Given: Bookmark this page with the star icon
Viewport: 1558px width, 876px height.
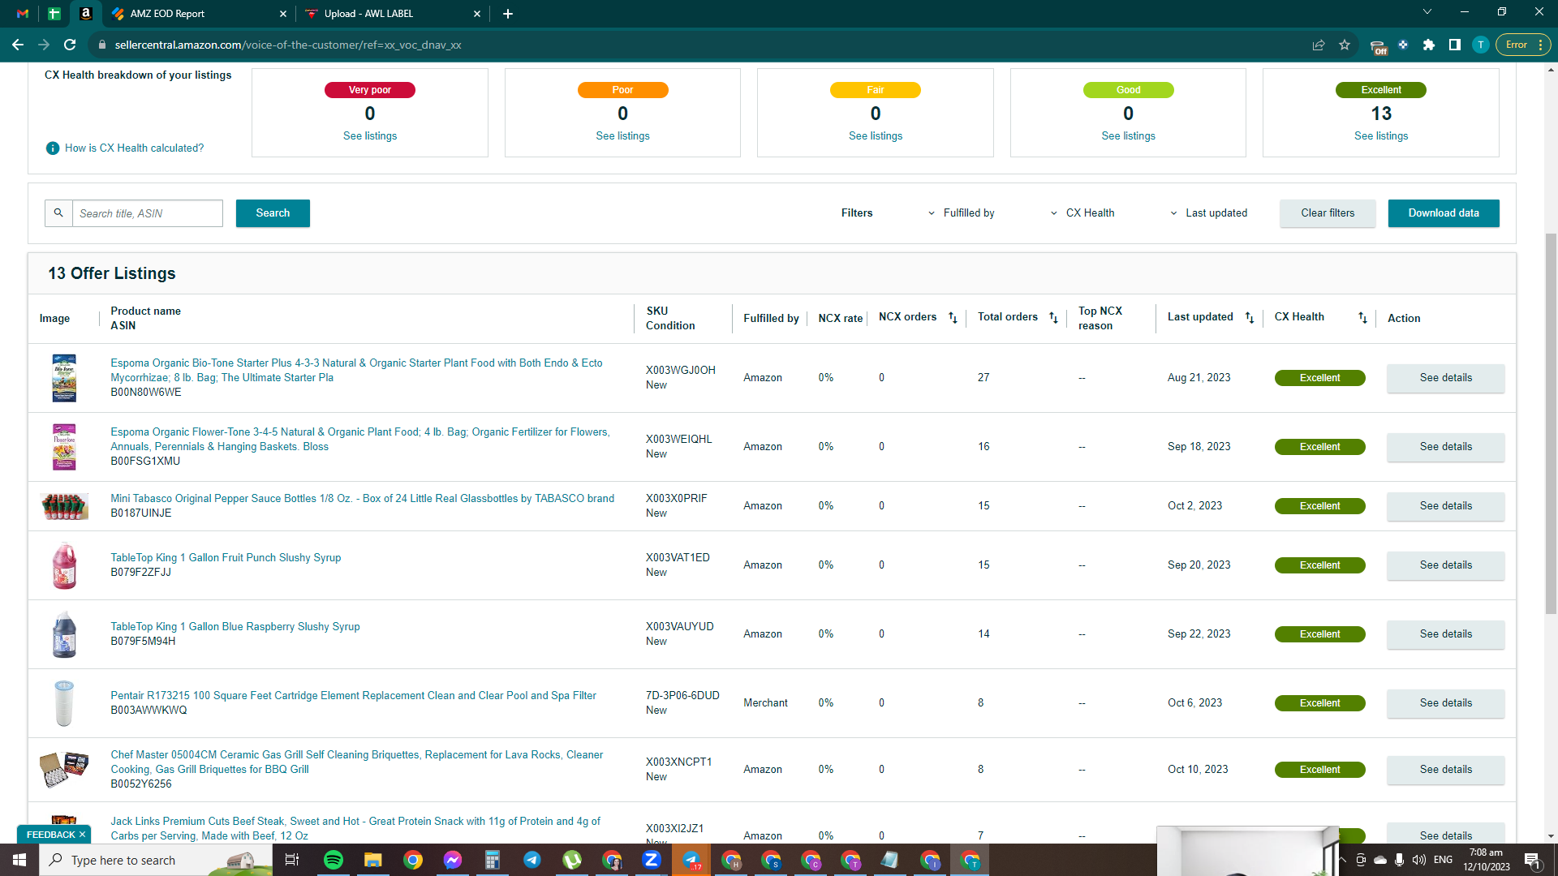Looking at the screenshot, I should coord(1345,45).
